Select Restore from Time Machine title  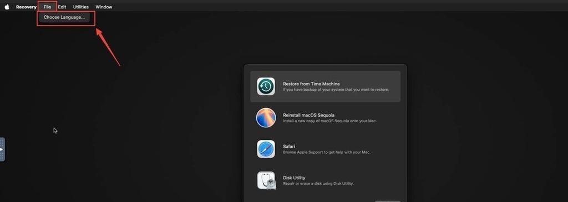(311, 84)
